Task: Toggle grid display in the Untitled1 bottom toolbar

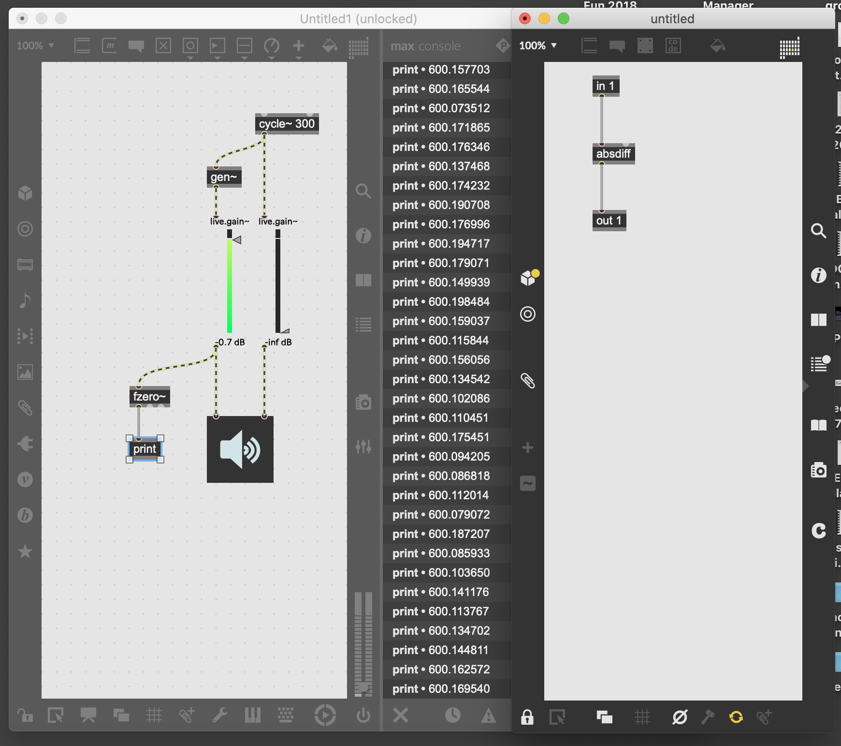Action: (x=154, y=715)
